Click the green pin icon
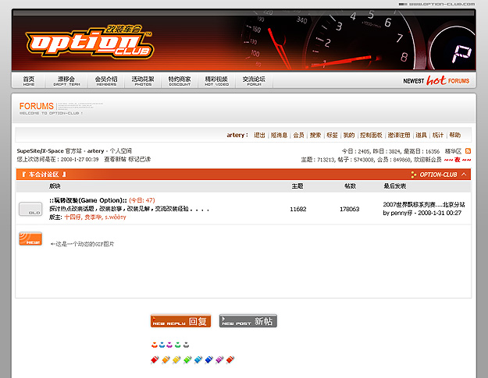 click(187, 359)
